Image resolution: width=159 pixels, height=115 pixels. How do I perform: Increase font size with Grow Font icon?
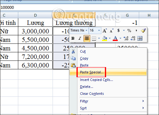[x=105, y=31]
